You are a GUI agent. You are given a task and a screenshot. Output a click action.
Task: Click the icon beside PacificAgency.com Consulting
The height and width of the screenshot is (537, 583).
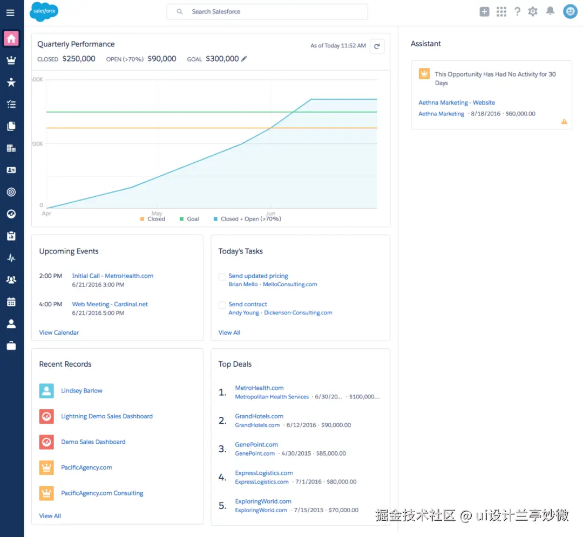(46, 493)
